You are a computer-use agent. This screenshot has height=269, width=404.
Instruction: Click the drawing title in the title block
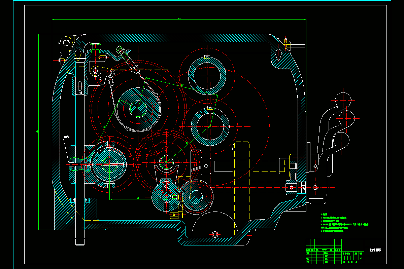(375, 250)
